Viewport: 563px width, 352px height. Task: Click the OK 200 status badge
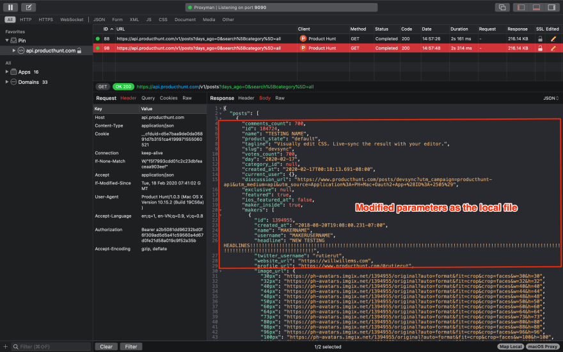point(123,86)
